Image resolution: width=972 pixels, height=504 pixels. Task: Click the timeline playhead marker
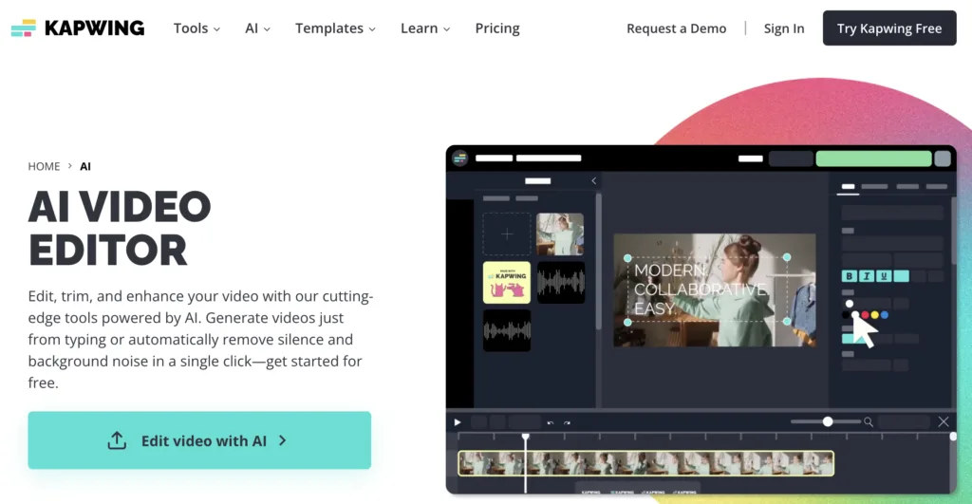click(526, 437)
